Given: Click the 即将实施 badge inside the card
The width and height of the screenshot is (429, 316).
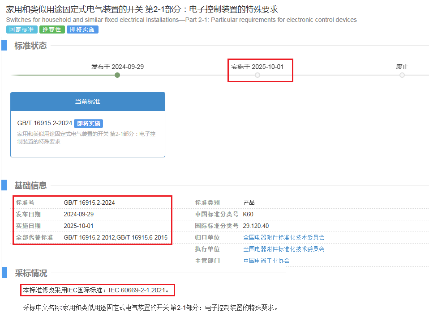Looking at the screenshot, I should 89,124.
